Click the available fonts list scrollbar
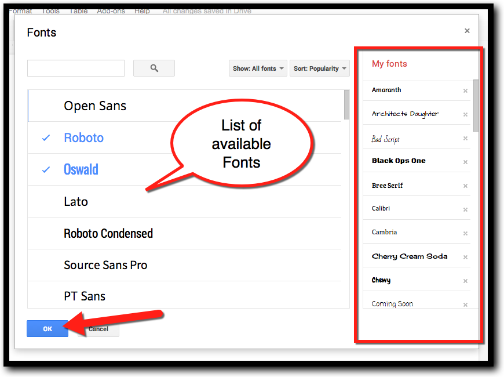 point(346,104)
